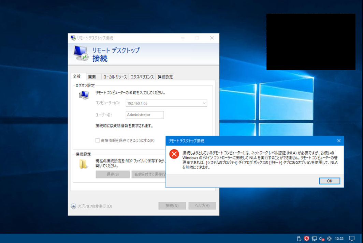This screenshot has width=363, height=243.
Task: Click the Remote Desktop title bar icon
Action: click(x=73, y=38)
